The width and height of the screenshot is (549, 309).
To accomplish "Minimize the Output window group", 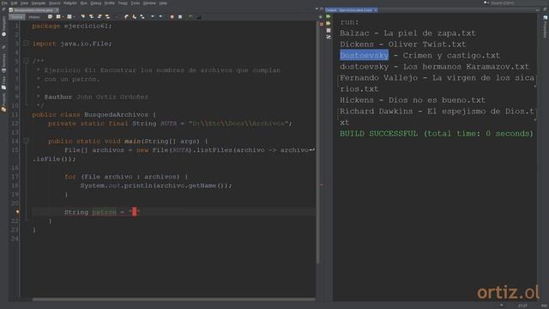I will click(538, 10).
